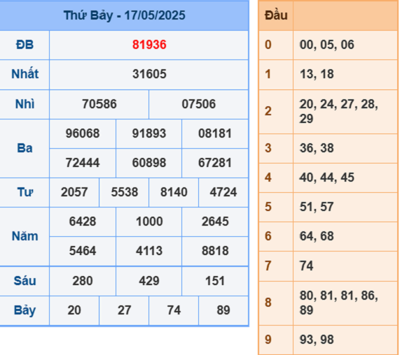Select sixth prize number 280

83,281
